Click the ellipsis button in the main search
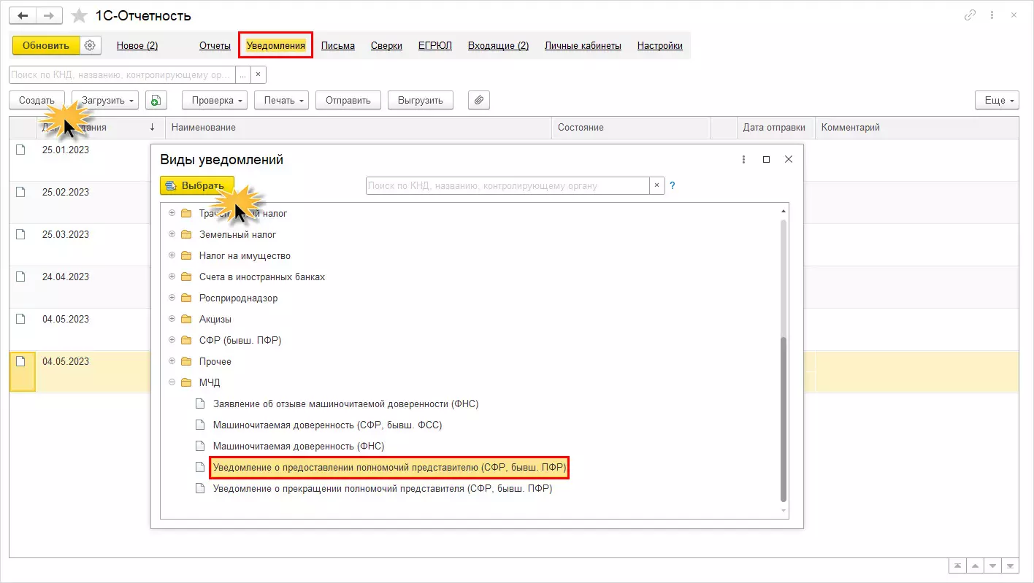The width and height of the screenshot is (1034, 583). (242, 74)
